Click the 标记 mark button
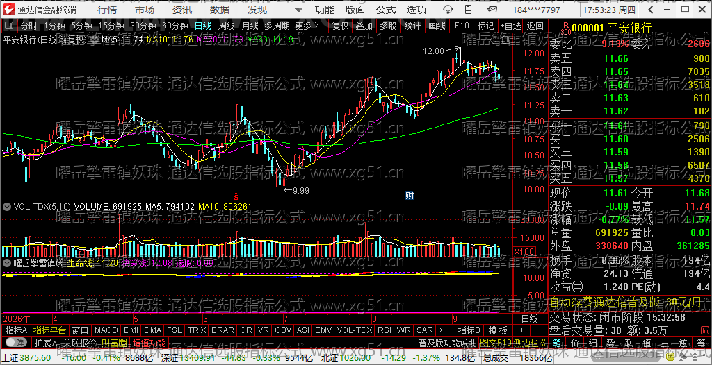The image size is (712, 365). click(x=486, y=26)
